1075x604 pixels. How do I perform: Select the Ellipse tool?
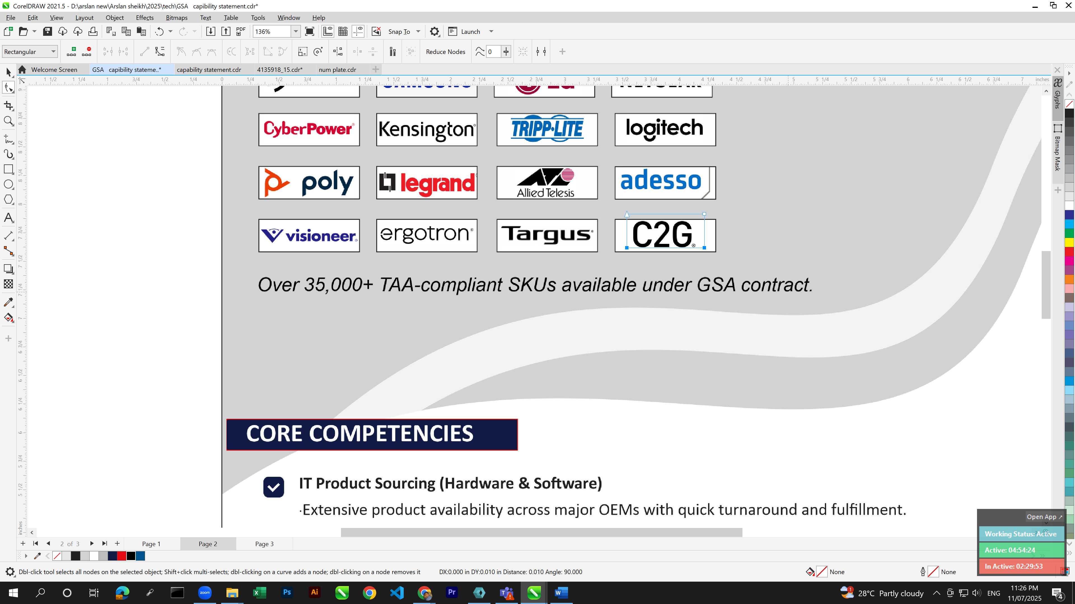click(8, 184)
